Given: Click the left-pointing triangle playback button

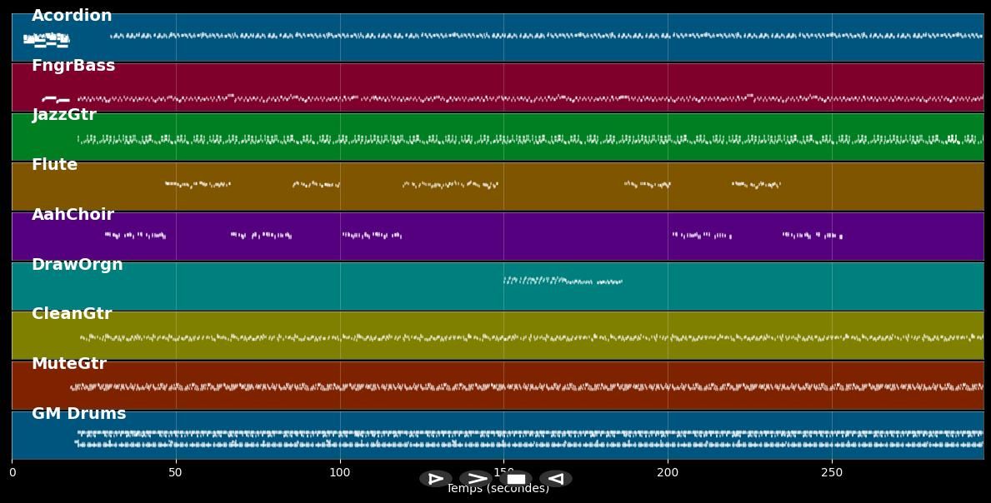Looking at the screenshot, I should 555,479.
